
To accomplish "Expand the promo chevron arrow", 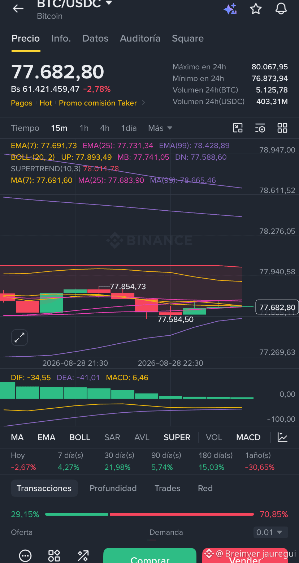I will [143, 103].
